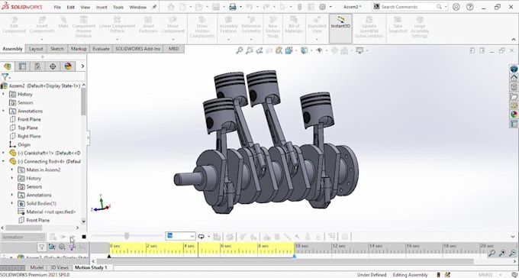Click the Save Animation icon
Screen dimensions: 519x278
coord(217,237)
